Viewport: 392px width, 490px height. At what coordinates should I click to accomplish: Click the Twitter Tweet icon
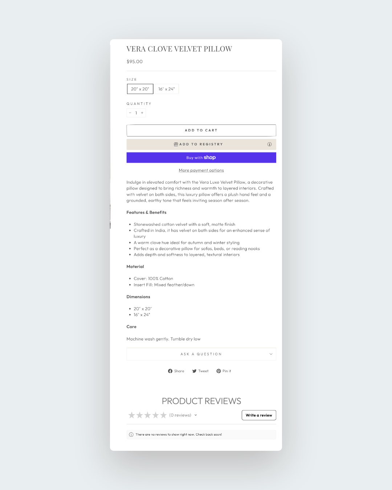point(195,371)
